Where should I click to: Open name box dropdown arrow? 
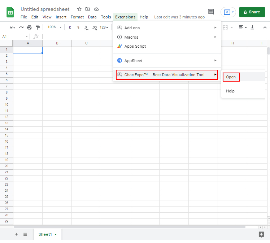(26, 37)
